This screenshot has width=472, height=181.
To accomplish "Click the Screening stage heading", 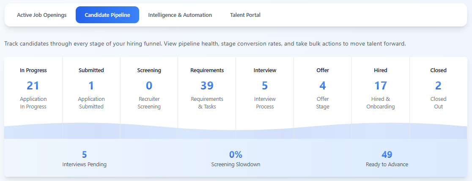I will tap(149, 70).
